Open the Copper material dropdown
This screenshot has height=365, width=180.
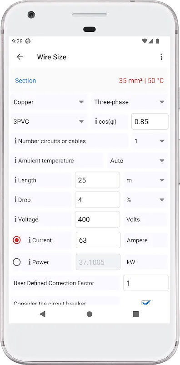coord(49,102)
